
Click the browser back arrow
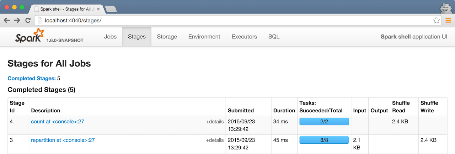[7, 20]
